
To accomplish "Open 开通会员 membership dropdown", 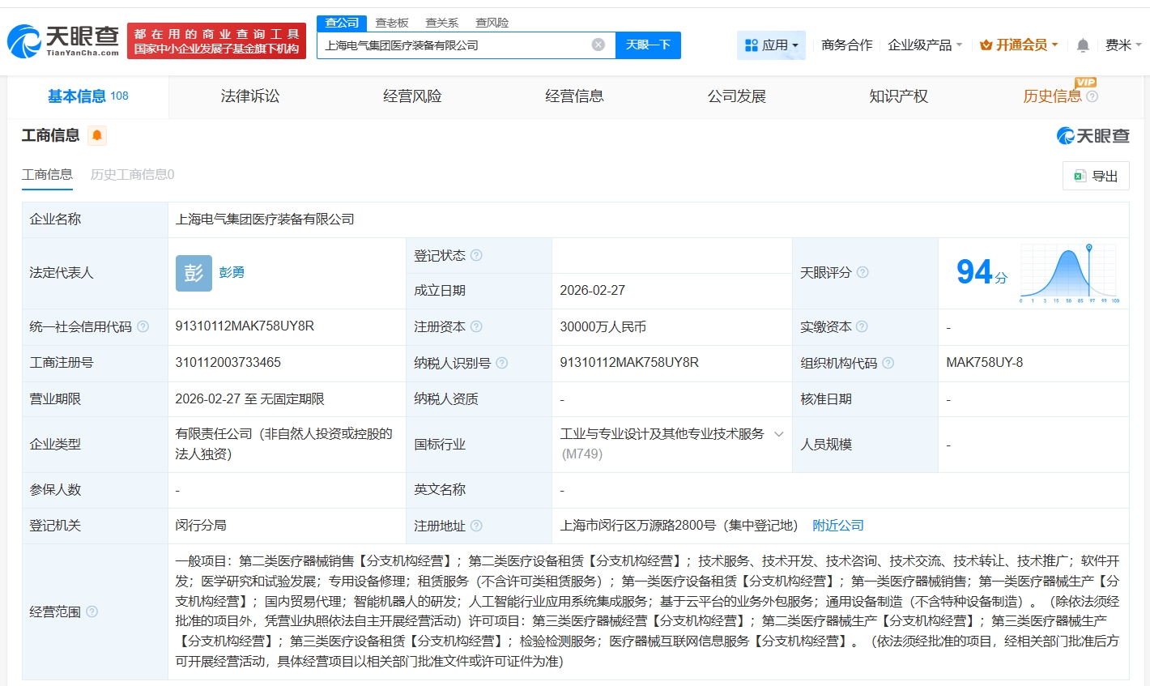I will [x=1019, y=45].
